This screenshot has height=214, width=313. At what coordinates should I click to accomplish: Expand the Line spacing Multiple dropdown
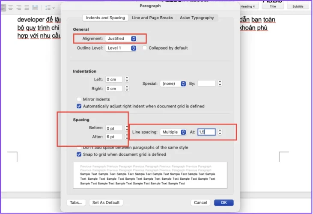[x=173, y=132]
